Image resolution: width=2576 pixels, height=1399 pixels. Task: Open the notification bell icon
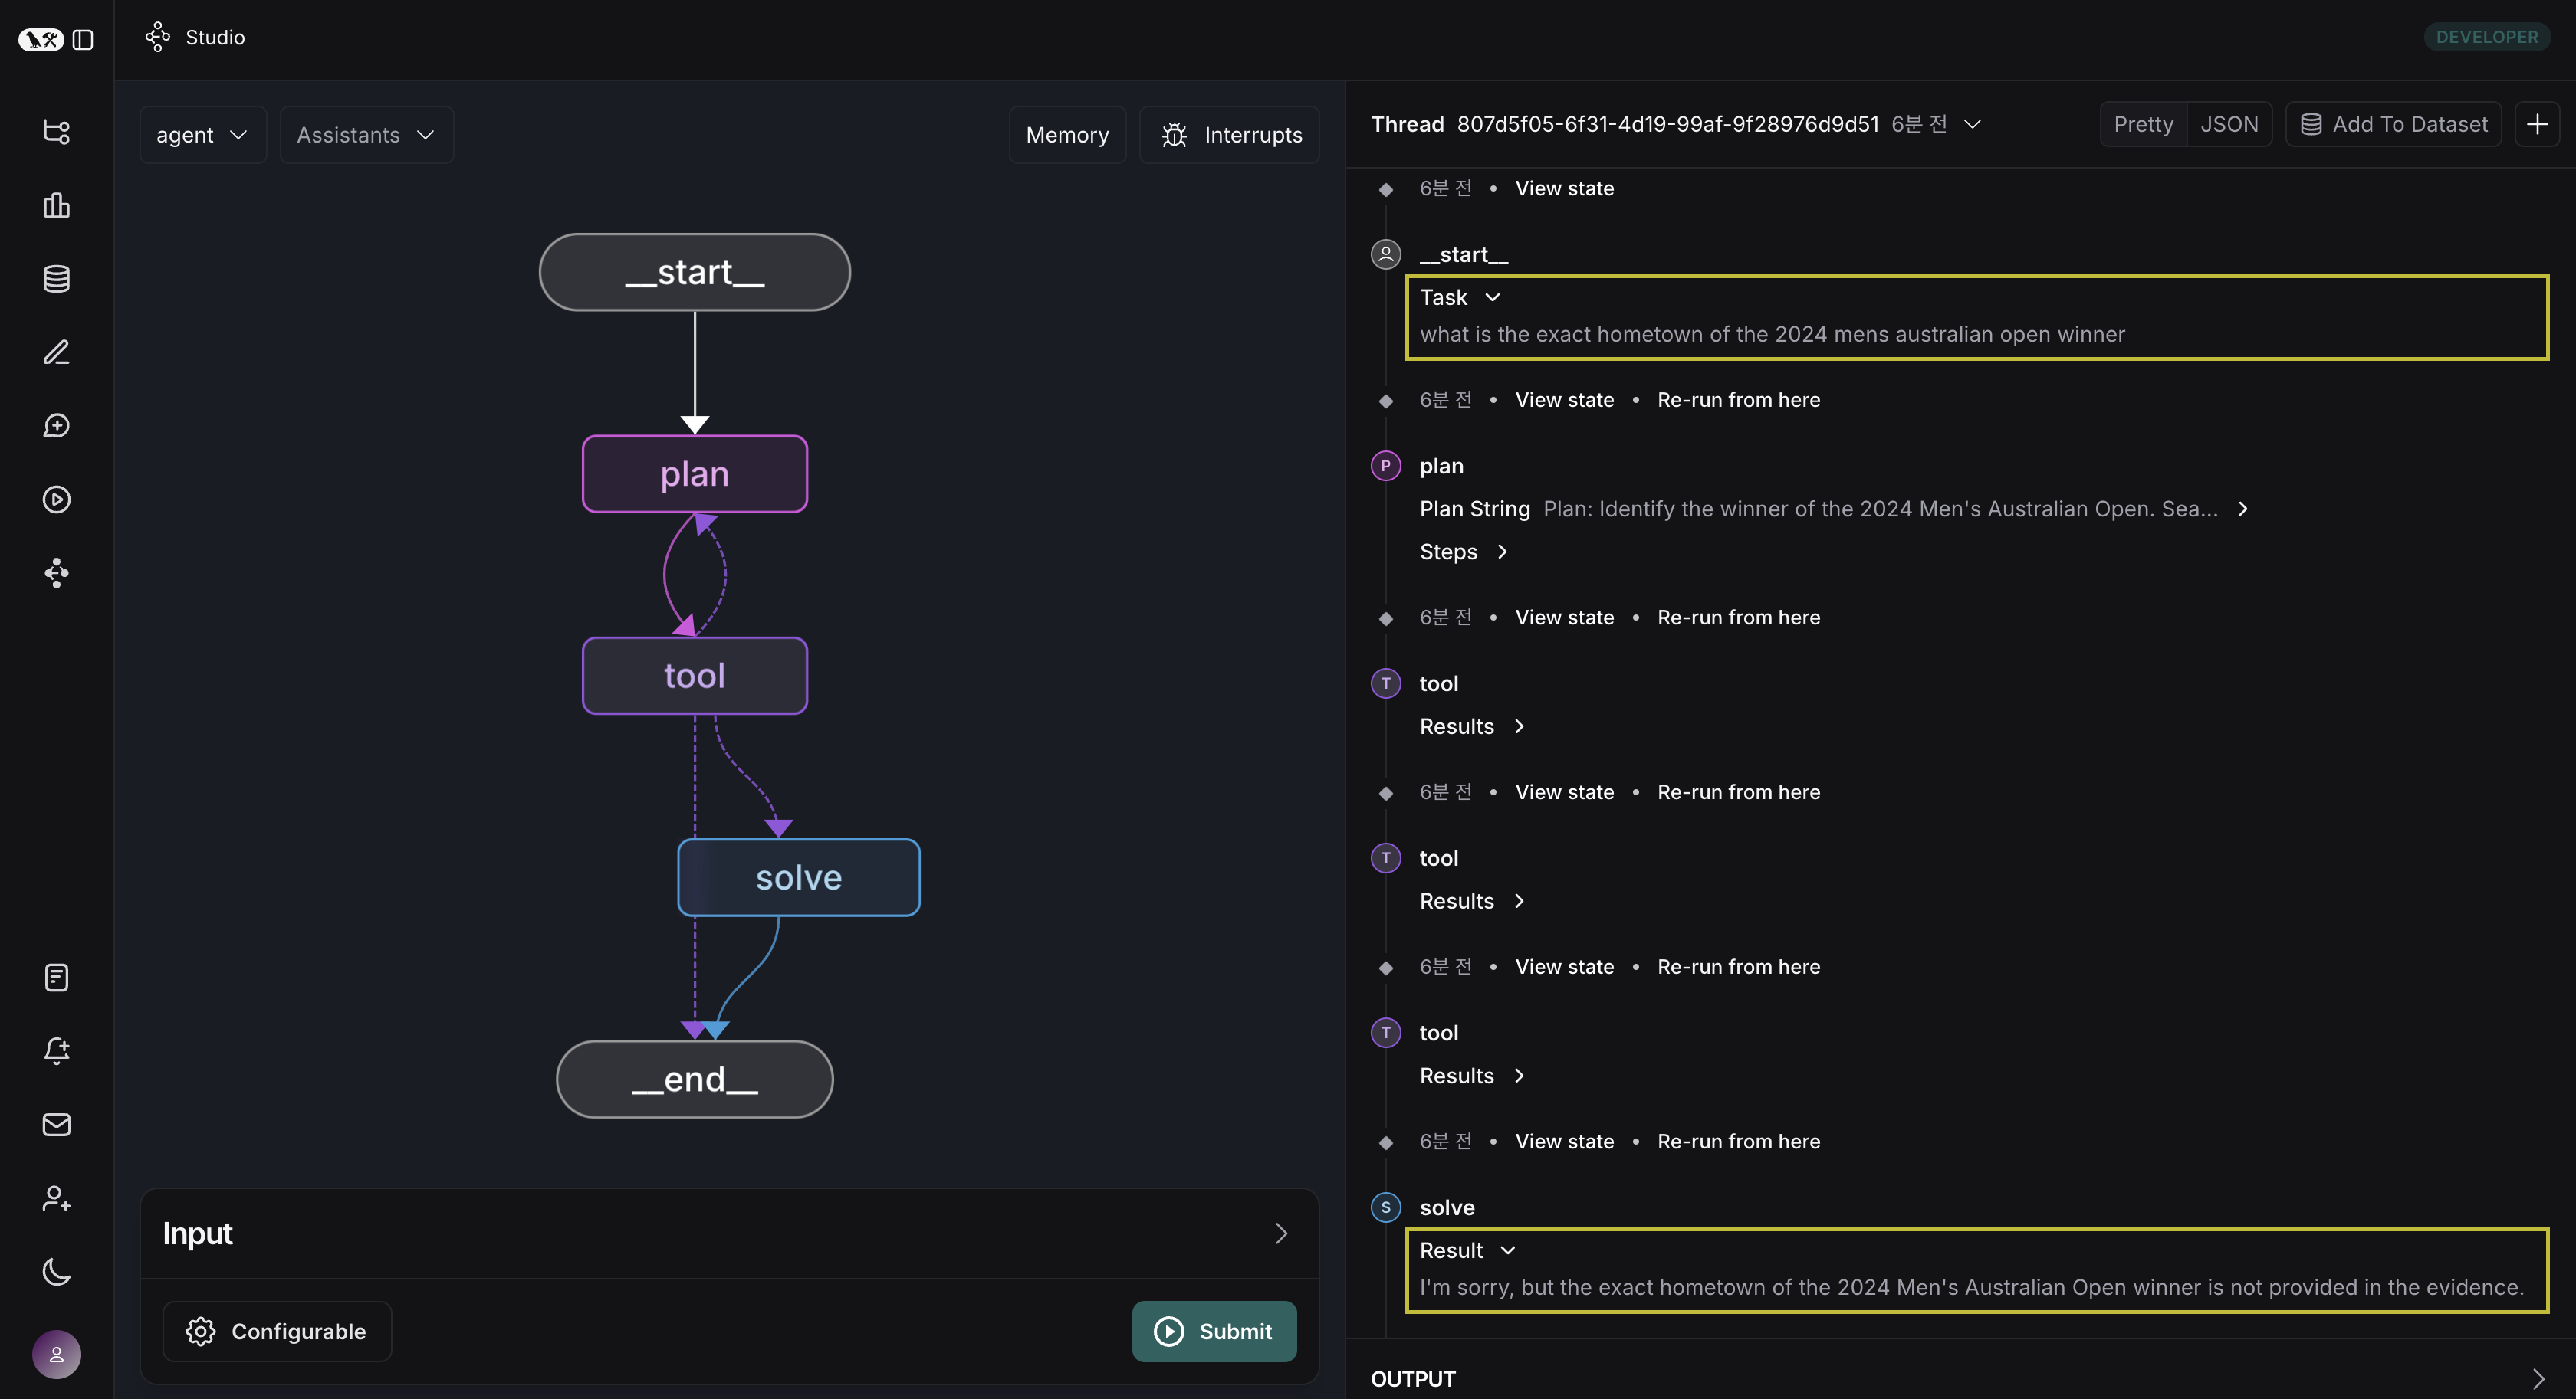57,1050
